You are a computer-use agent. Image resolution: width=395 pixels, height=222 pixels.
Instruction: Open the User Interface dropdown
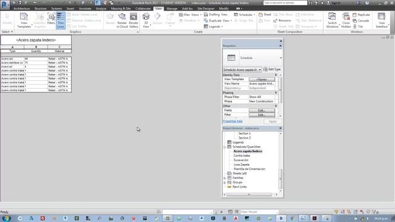coord(382,20)
